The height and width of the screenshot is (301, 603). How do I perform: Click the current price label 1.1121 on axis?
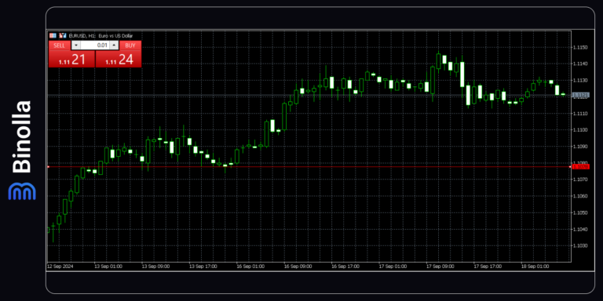tap(581, 95)
